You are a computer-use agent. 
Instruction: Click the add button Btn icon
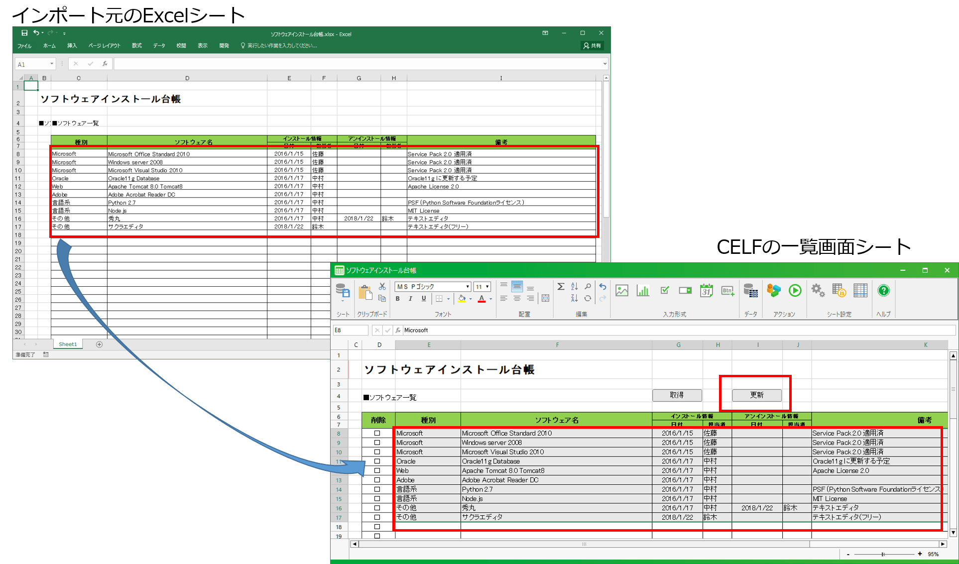727,291
